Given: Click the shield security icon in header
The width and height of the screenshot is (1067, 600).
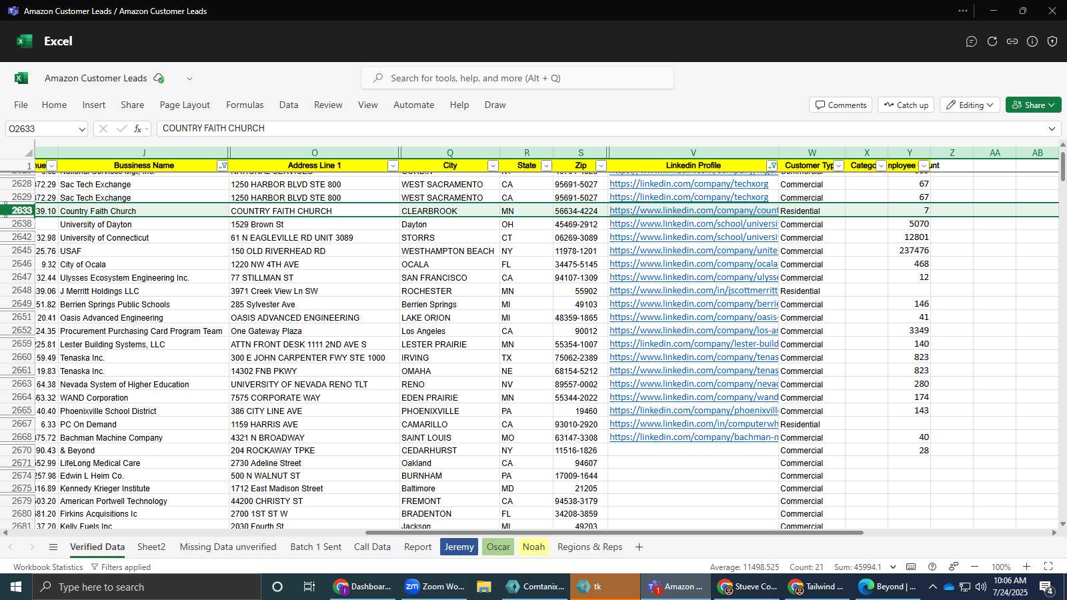Looking at the screenshot, I should [1052, 41].
